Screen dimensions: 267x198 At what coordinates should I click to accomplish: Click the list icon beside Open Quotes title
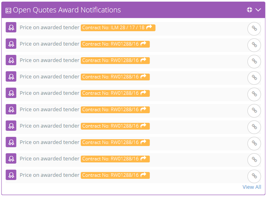8,10
